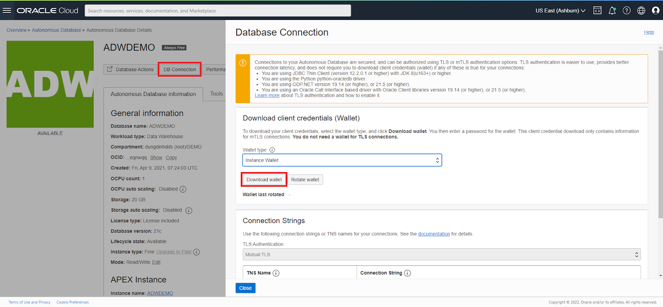Go to Autonomous Database breadcrumb
This screenshot has width=663, height=307.
(x=56, y=30)
